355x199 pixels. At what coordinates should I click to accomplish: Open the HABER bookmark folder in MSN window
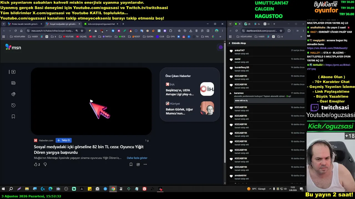33,36
